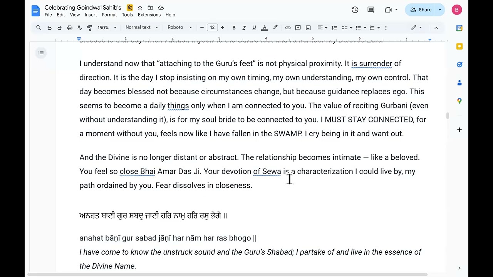This screenshot has width=493, height=277.
Task: Click the document title Celebrating Goindwal Sahib's
Action: pos(83,7)
